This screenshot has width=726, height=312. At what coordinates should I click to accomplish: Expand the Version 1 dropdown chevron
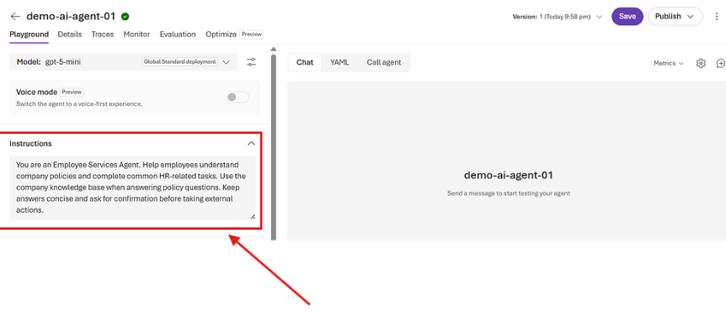pos(600,17)
